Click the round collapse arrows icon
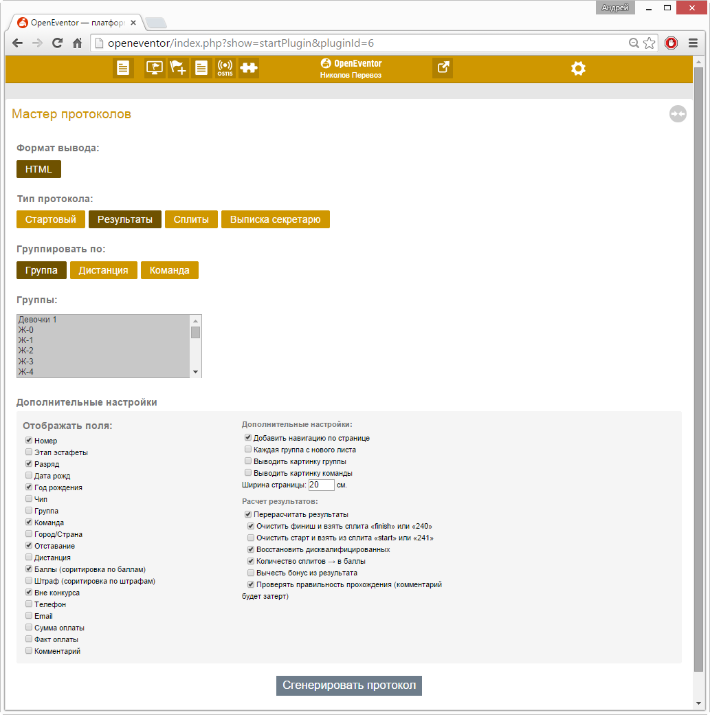 point(678,114)
